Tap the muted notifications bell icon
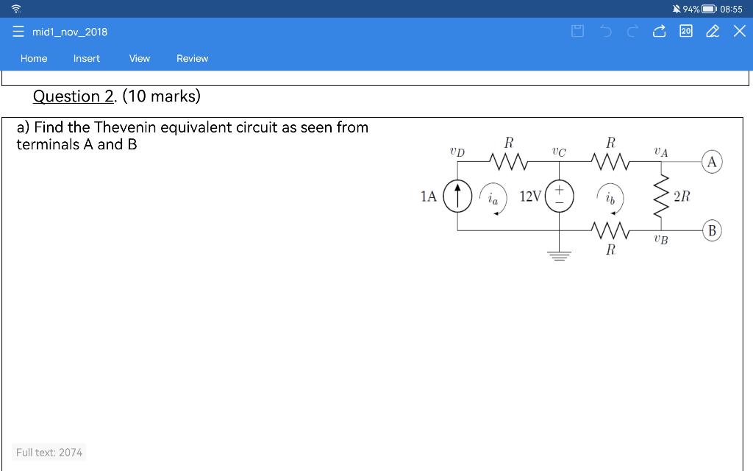Image resolution: width=753 pixels, height=471 pixels. click(x=677, y=9)
